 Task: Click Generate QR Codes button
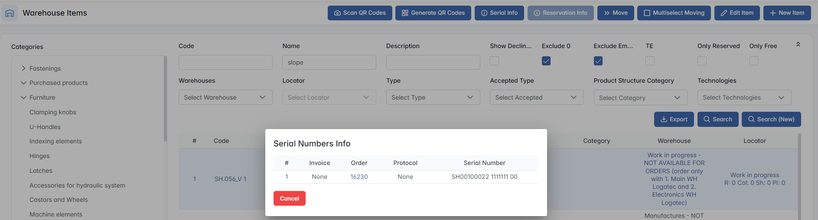tap(433, 13)
